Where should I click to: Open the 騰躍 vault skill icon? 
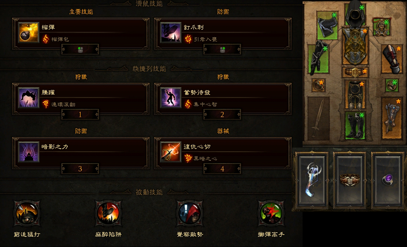29,98
